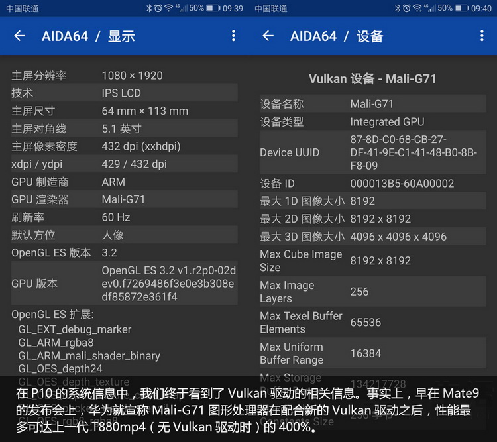
Task: Select Vulkan 设备 - Mali-G71 heading
Action: 372,79
